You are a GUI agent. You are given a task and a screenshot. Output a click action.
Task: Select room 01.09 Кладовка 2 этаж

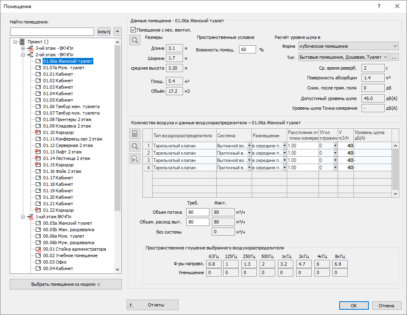[67, 126]
